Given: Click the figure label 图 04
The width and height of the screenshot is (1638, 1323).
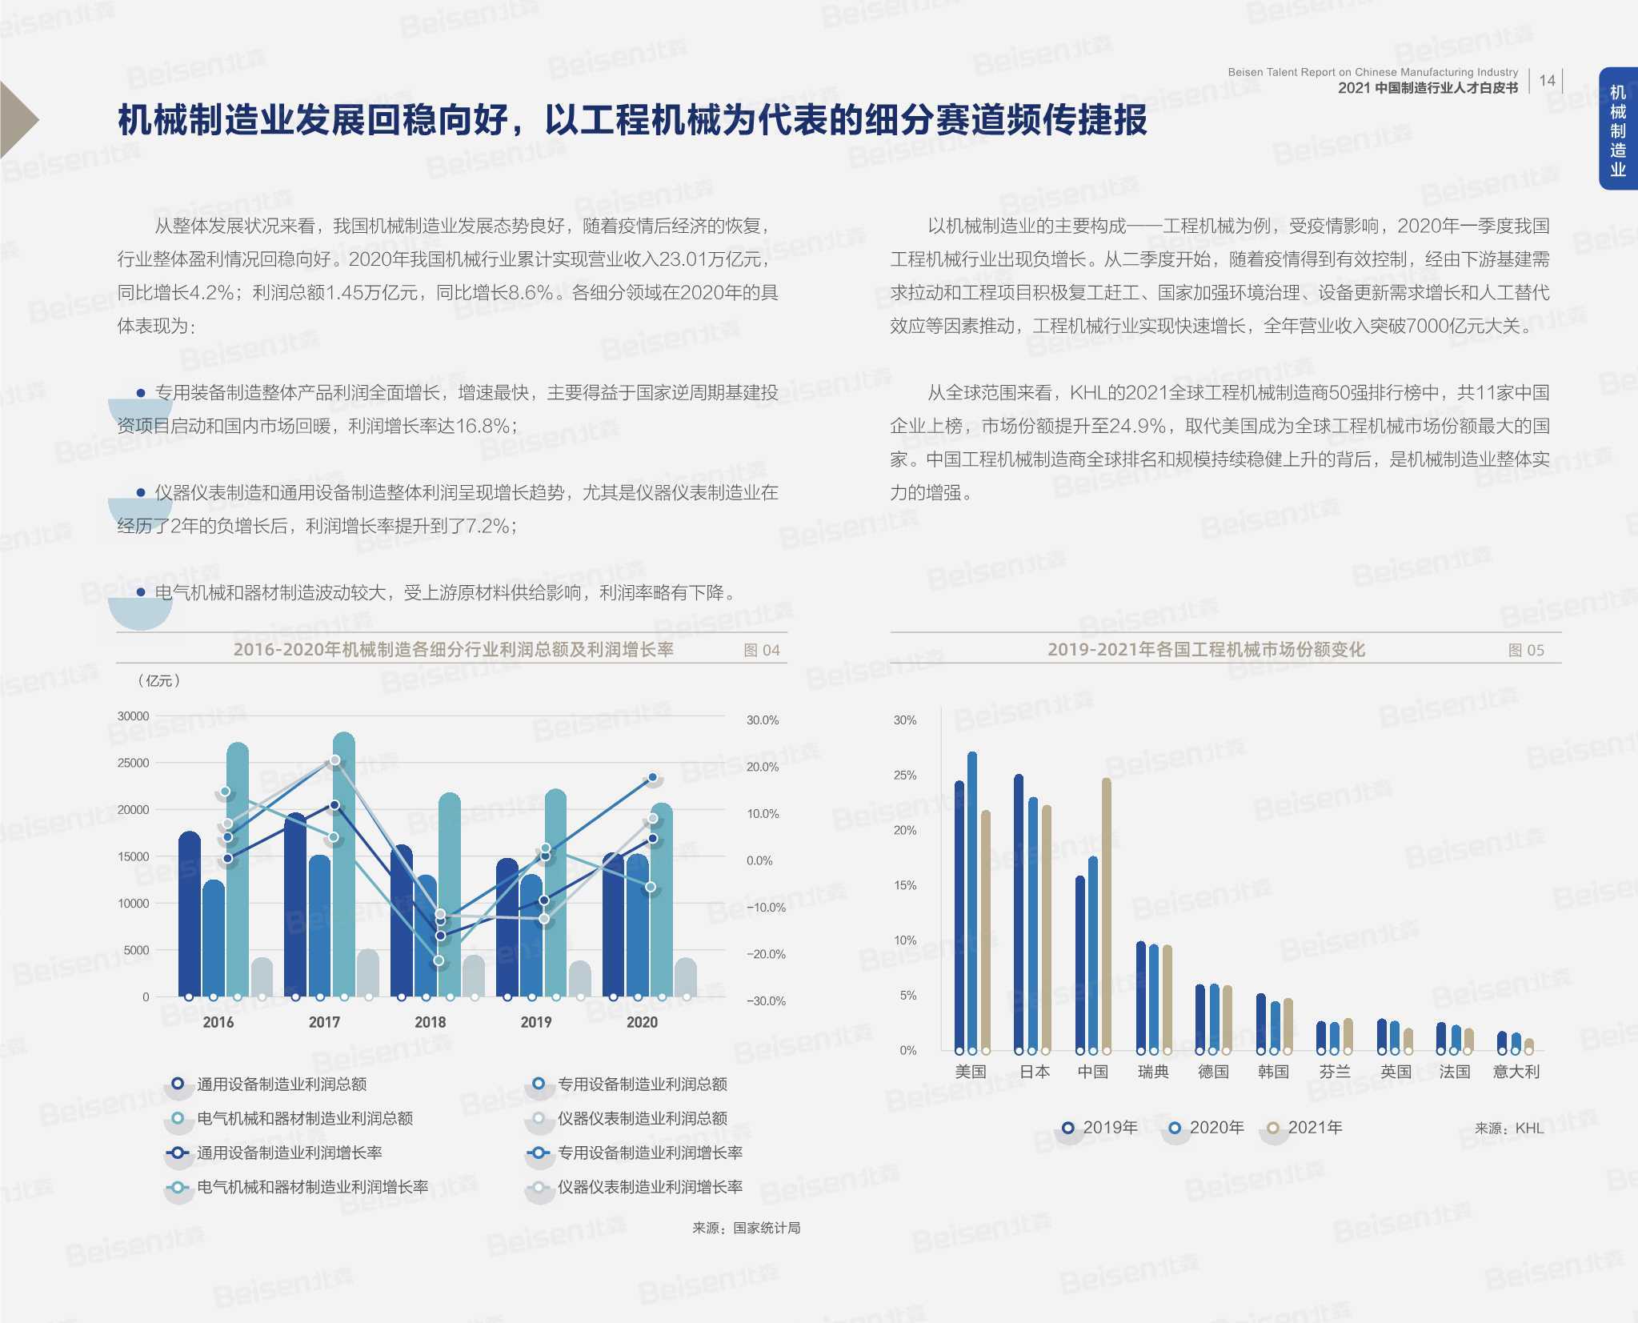Looking at the screenshot, I should [x=761, y=650].
